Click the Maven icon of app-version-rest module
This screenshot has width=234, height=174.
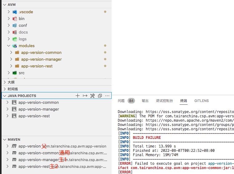14,166
